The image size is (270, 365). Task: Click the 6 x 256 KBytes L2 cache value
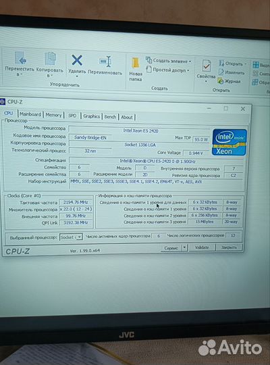205,216
